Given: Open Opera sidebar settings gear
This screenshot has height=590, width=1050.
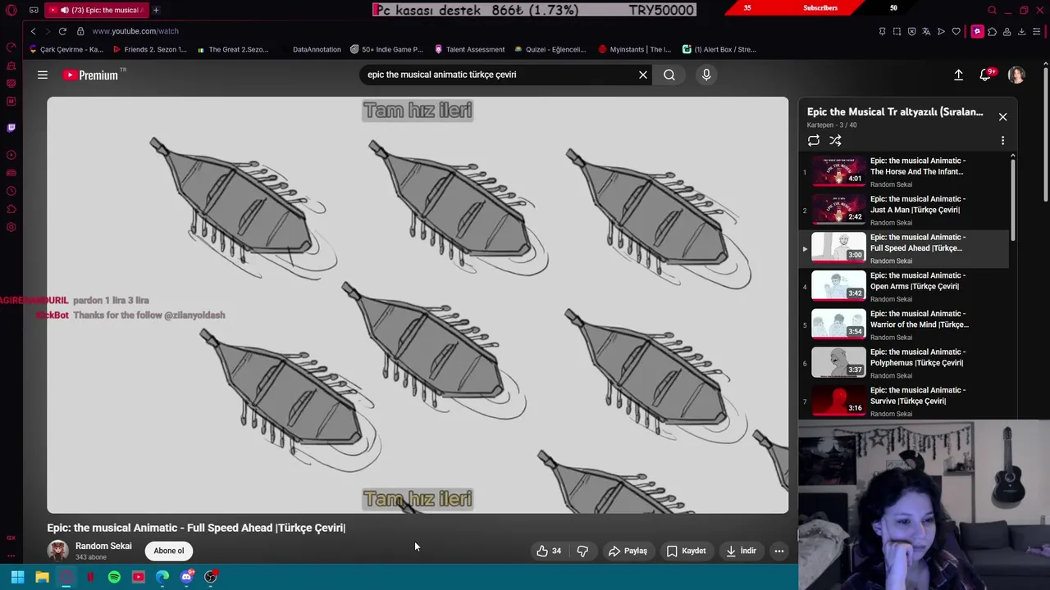Looking at the screenshot, I should pyautogui.click(x=11, y=227).
